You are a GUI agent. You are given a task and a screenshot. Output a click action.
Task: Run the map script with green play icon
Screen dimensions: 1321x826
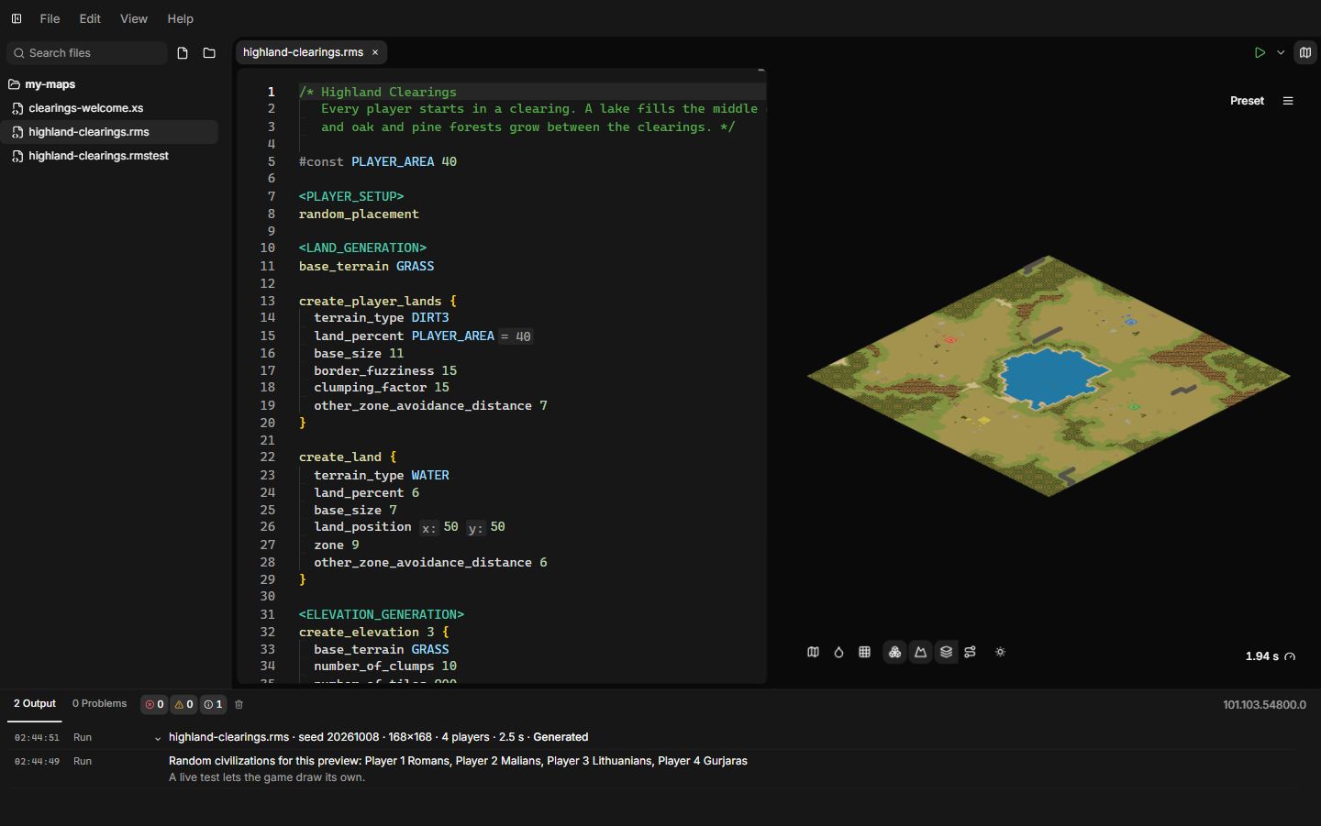pos(1260,53)
